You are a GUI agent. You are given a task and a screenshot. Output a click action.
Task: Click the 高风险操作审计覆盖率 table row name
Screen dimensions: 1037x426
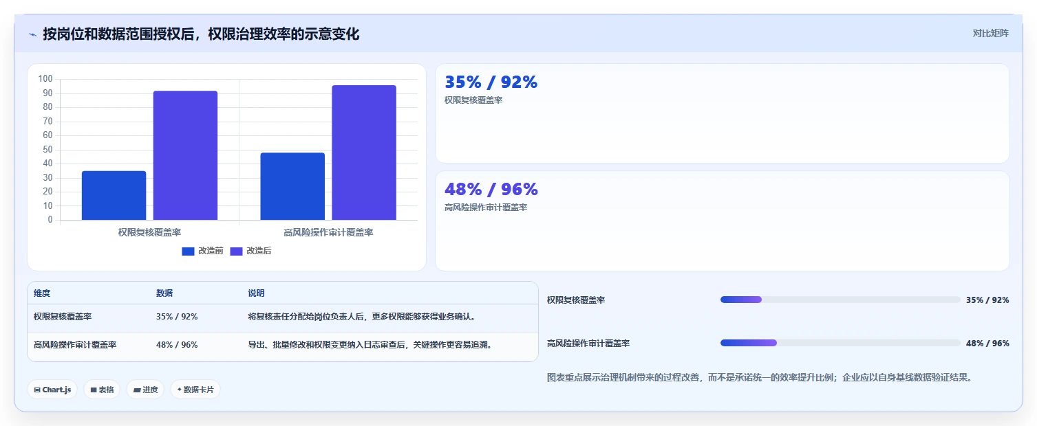point(75,345)
